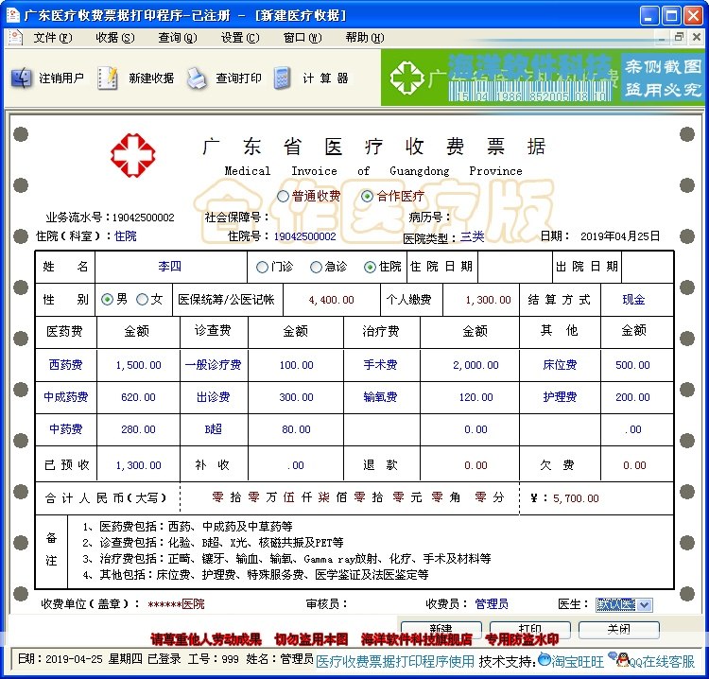
Task: Click the app document icon left of 文件 menu
Action: [15, 37]
